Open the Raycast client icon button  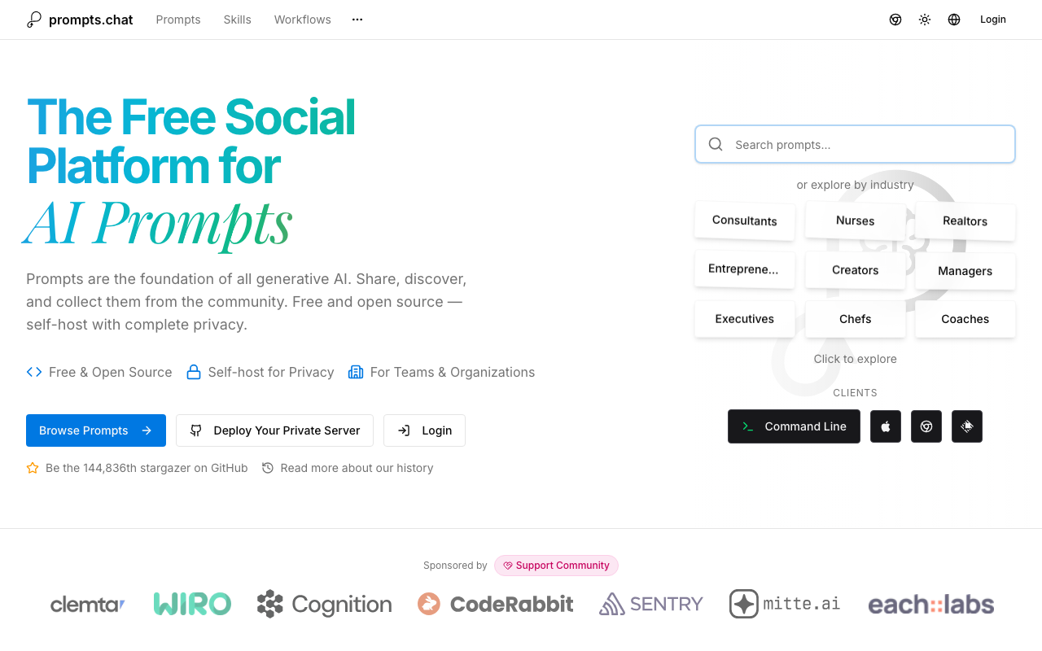coord(967,426)
